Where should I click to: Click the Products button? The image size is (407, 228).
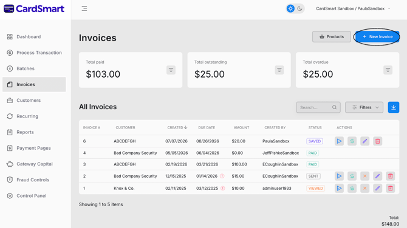tap(332, 36)
